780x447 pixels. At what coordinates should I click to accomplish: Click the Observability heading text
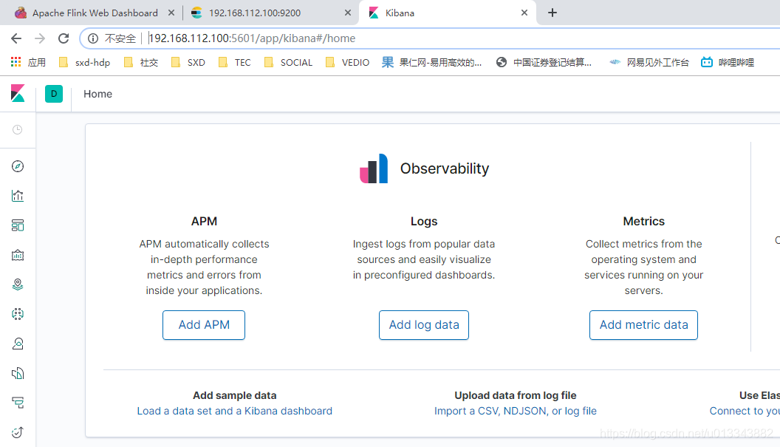click(445, 168)
